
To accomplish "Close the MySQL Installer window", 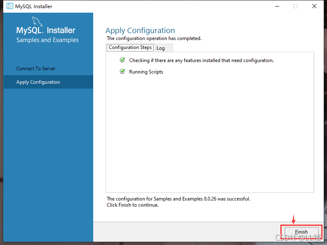I will 314,6.
